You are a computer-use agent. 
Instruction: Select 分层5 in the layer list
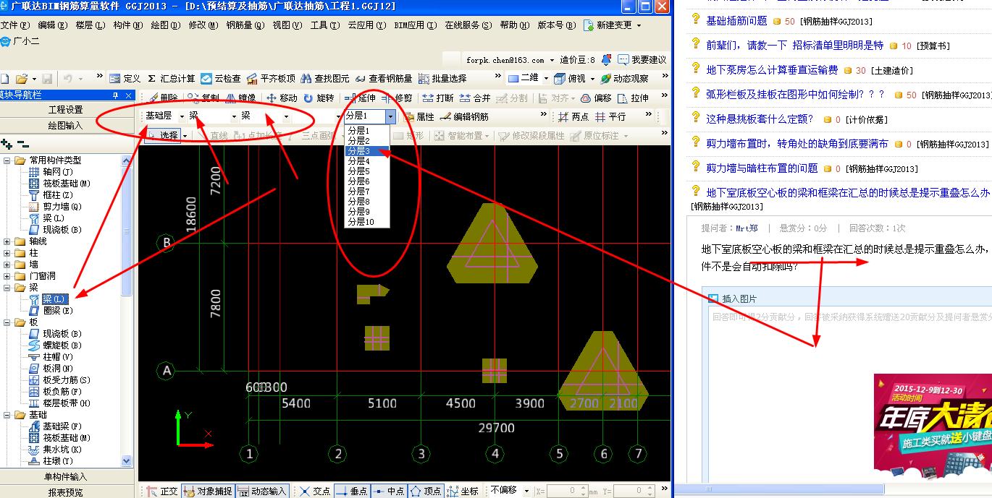tap(367, 171)
